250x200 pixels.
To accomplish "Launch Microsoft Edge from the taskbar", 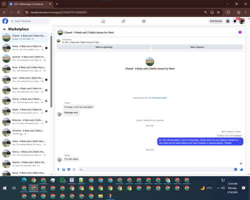I will pos(24,180).
